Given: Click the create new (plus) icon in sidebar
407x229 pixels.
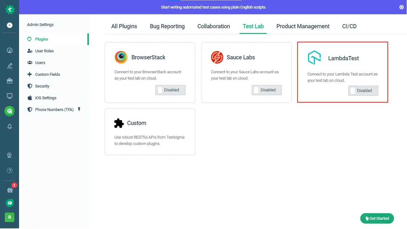Looking at the screenshot, I should 10,25.
